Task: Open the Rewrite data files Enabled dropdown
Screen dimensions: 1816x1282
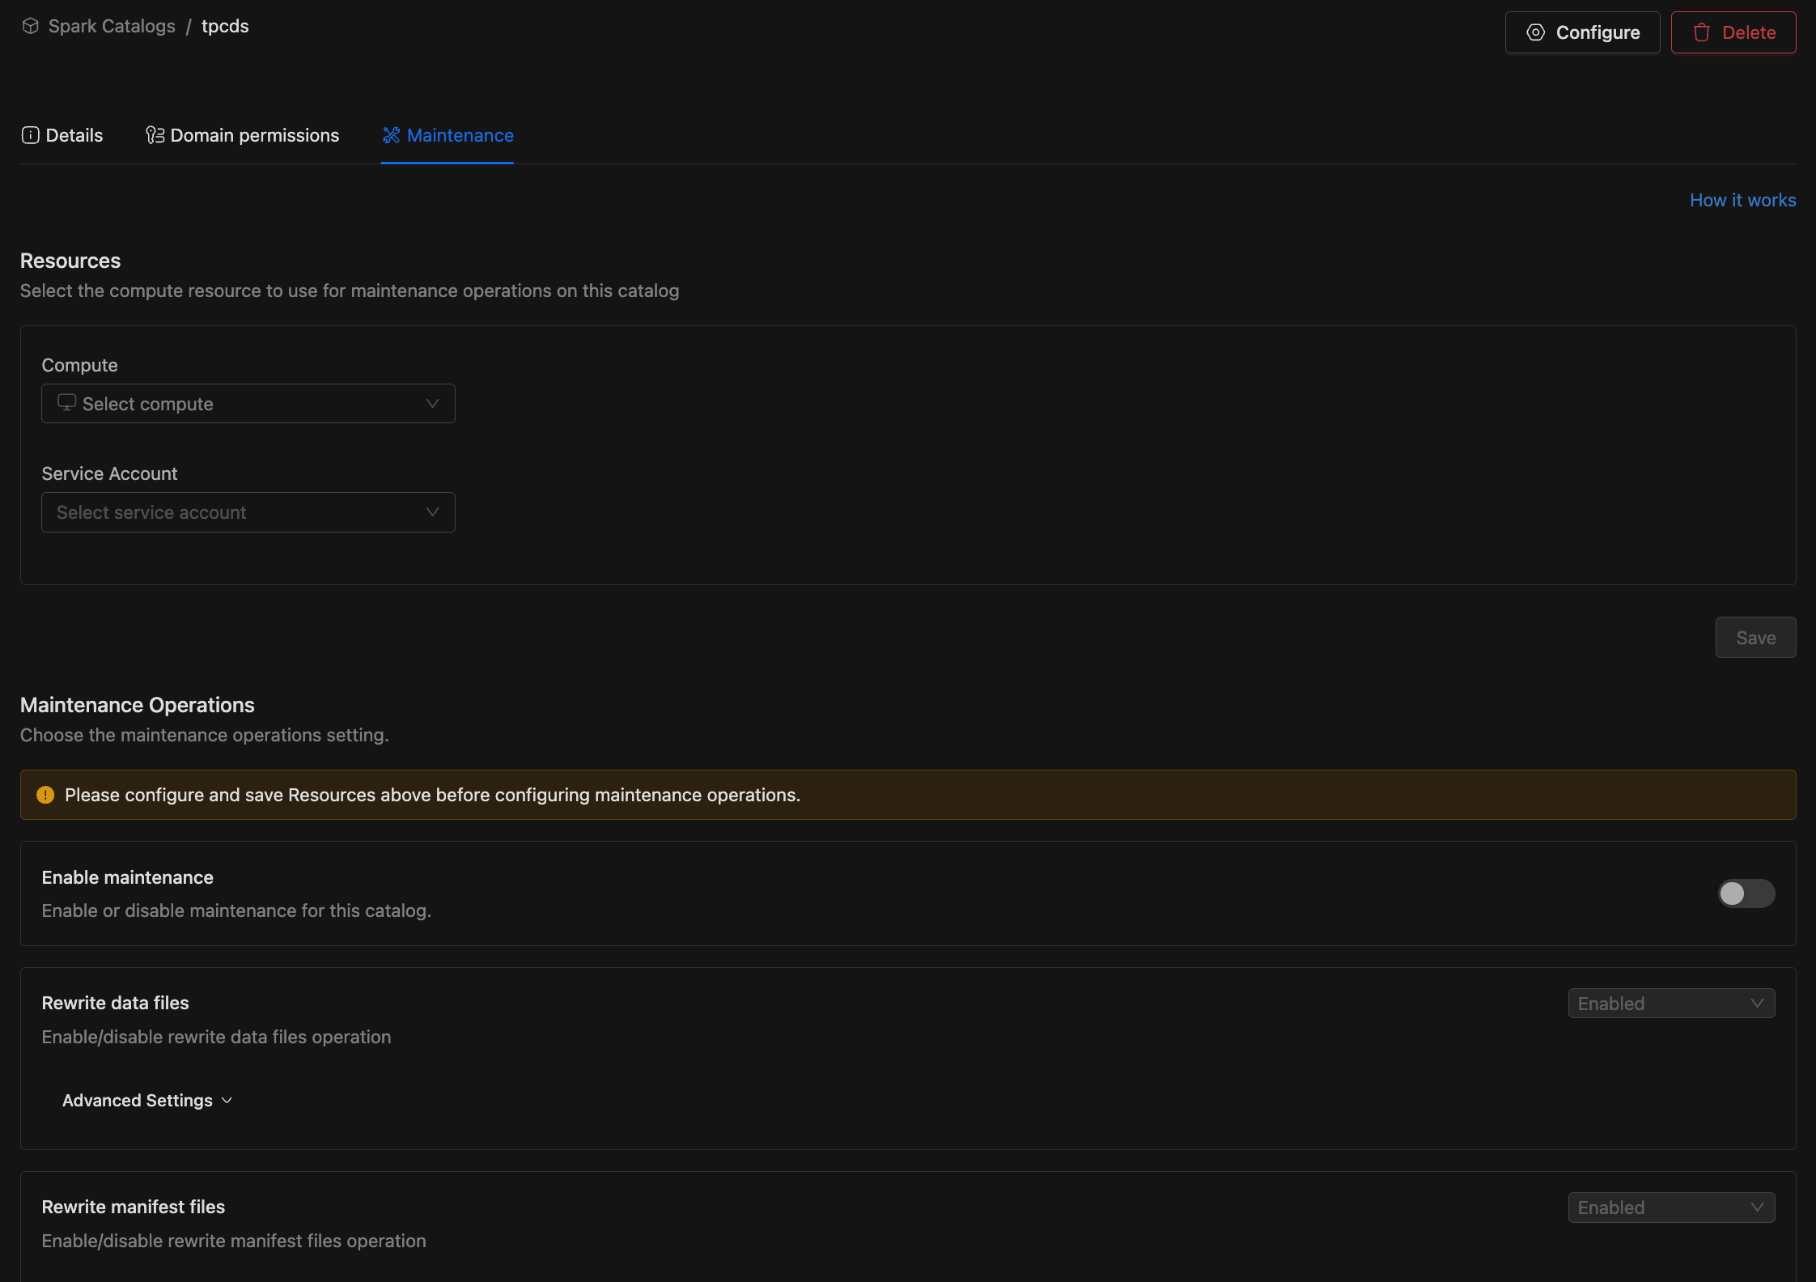Action: click(x=1670, y=1004)
